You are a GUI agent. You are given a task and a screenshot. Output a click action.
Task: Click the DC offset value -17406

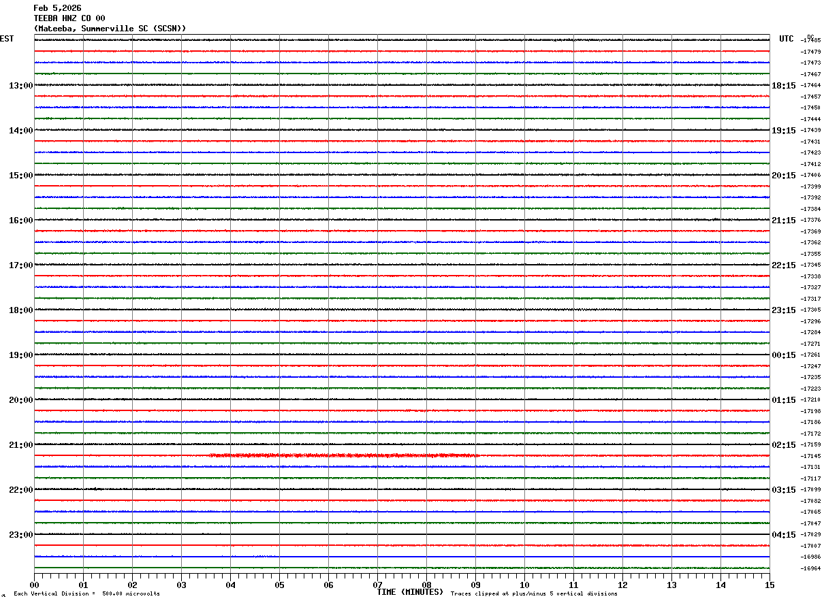tap(811, 176)
